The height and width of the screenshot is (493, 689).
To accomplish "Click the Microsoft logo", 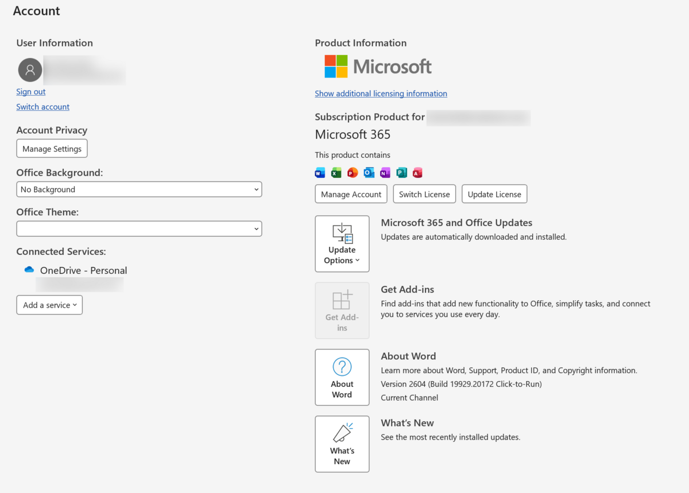I will pos(378,67).
